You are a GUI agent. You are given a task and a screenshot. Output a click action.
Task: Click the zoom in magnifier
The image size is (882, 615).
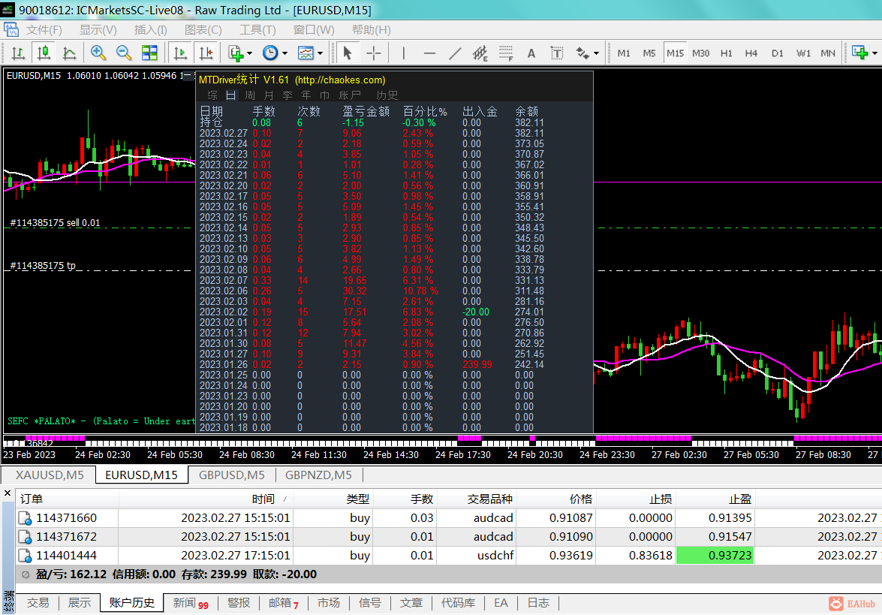click(x=98, y=53)
